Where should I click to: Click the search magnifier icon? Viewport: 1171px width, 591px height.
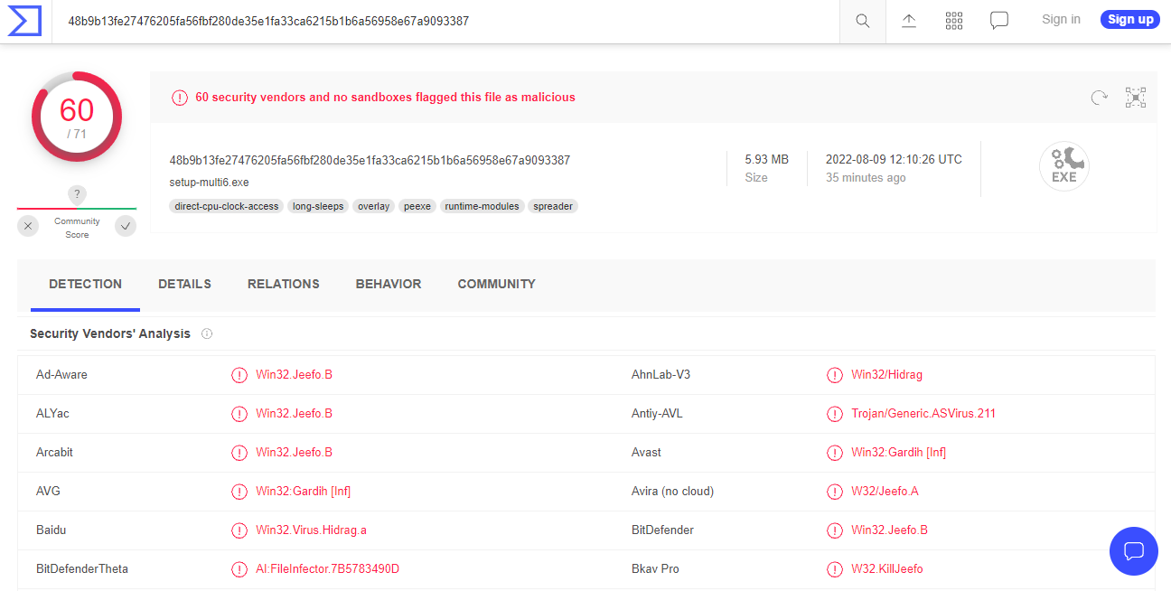pyautogui.click(x=863, y=21)
